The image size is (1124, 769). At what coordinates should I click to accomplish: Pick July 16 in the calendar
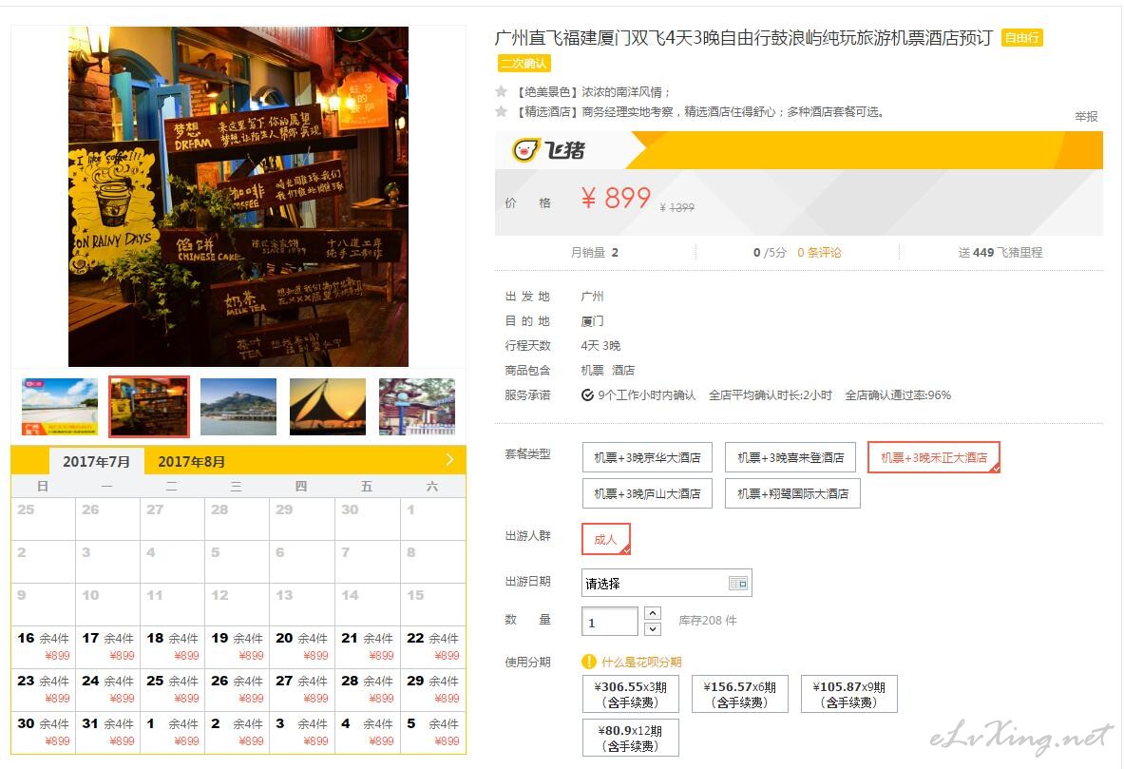point(43,646)
